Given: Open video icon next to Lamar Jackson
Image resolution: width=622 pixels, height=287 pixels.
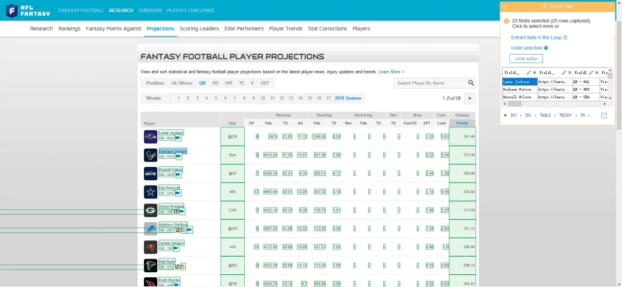Looking at the screenshot, I should coord(178,138).
